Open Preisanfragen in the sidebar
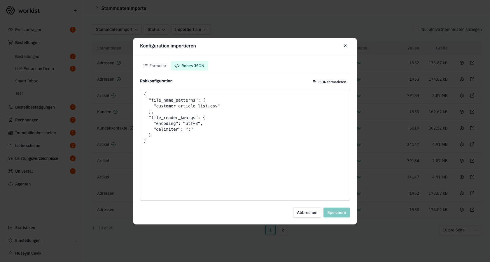Screen dimensions: 490x262 point(28,30)
